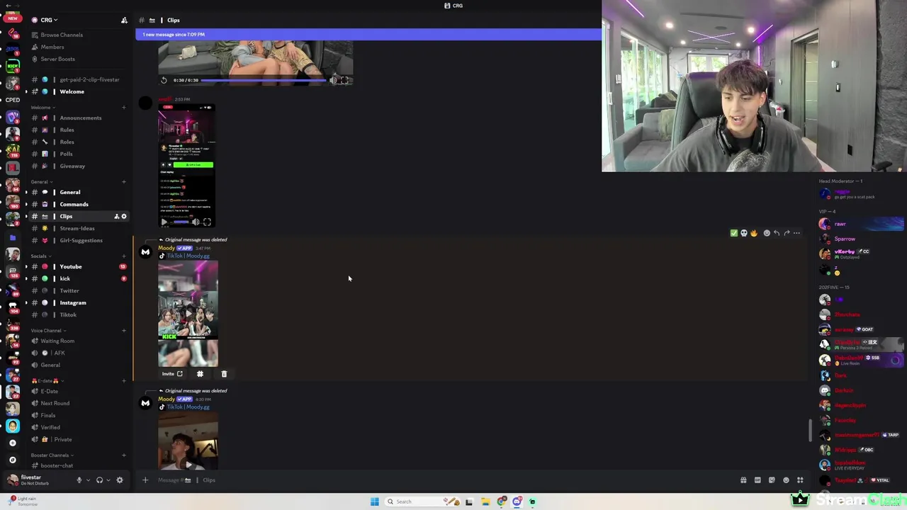This screenshot has height=510, width=907.
Task: Collapse the General category
Action: tap(41, 181)
